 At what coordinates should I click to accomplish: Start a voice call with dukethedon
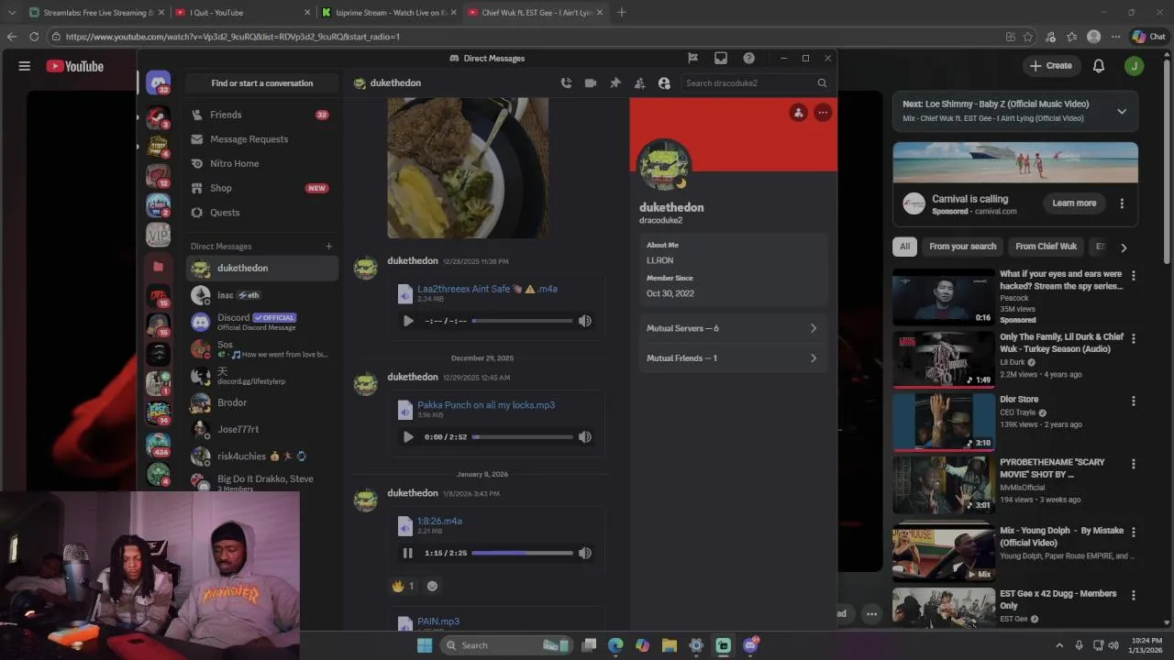pos(566,82)
